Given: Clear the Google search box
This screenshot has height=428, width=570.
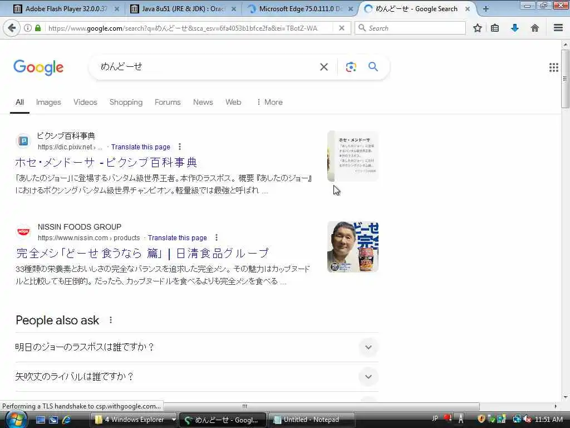Looking at the screenshot, I should [324, 67].
